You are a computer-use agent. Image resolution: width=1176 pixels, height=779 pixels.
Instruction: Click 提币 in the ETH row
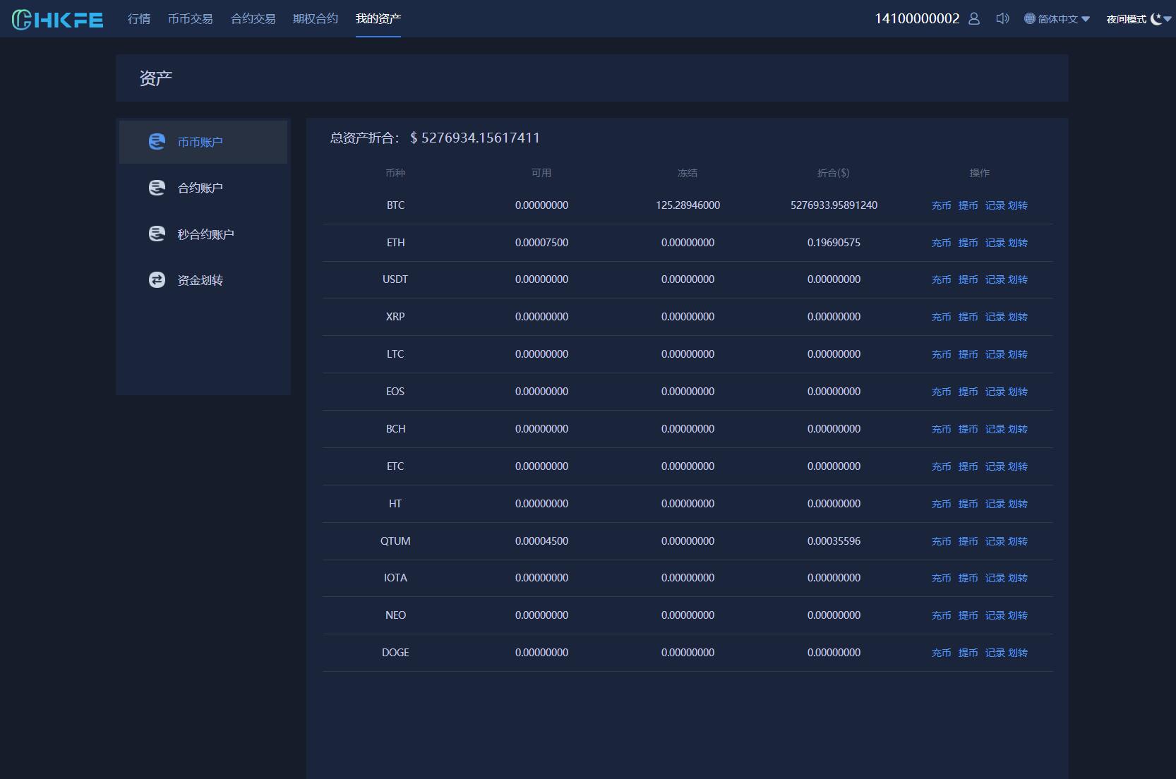coord(968,243)
